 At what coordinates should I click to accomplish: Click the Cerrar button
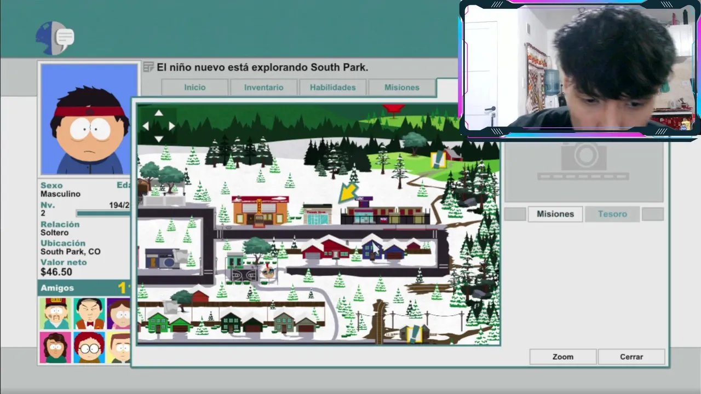coord(631,357)
